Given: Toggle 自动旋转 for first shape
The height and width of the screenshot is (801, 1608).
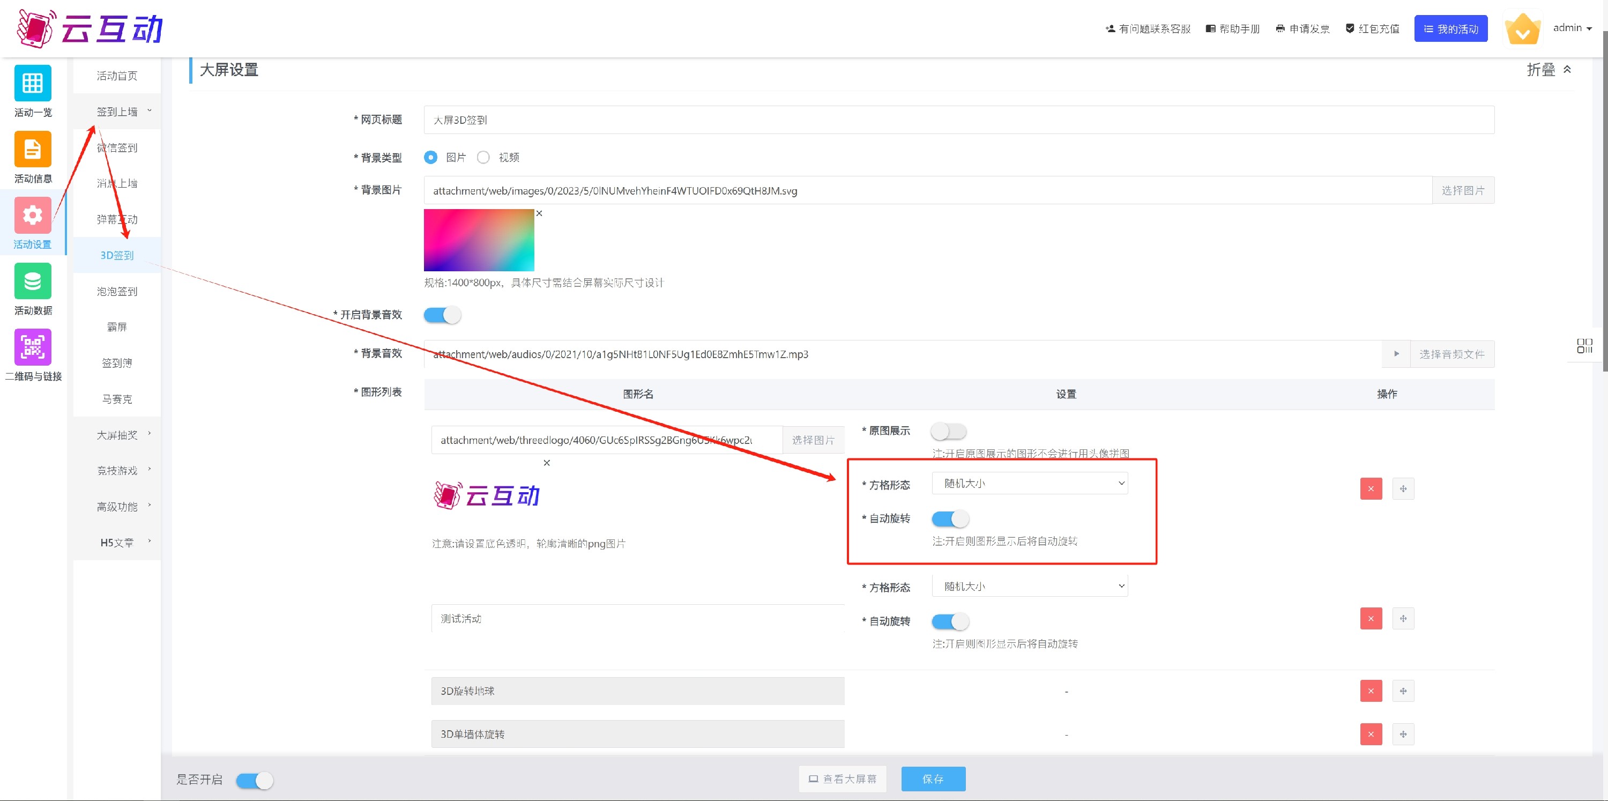Looking at the screenshot, I should point(951,519).
